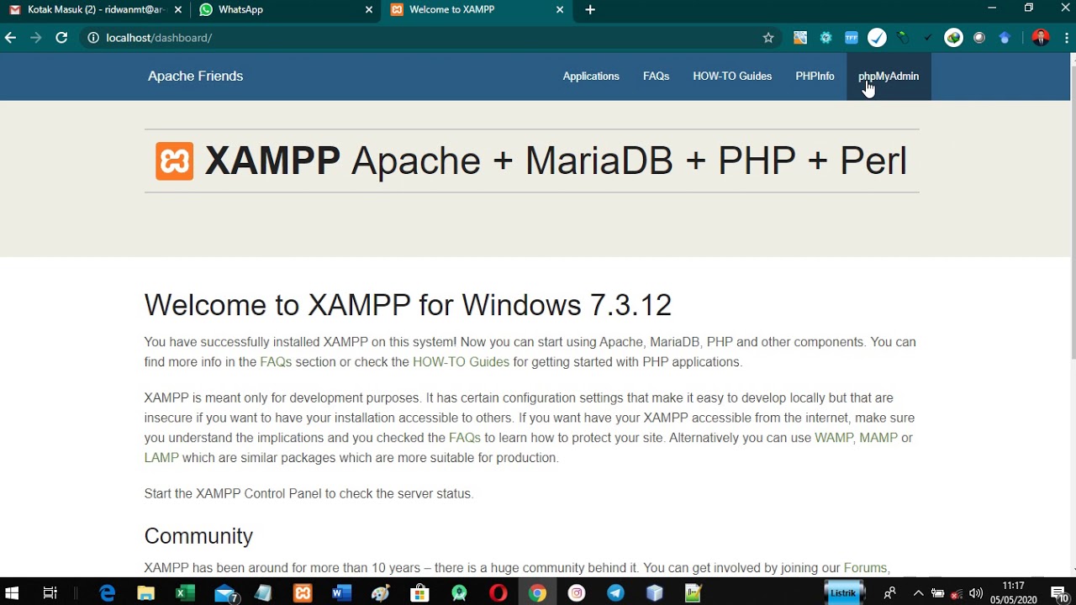Open the Mail app on taskbar
The height and width of the screenshot is (605, 1076).
coord(225,593)
